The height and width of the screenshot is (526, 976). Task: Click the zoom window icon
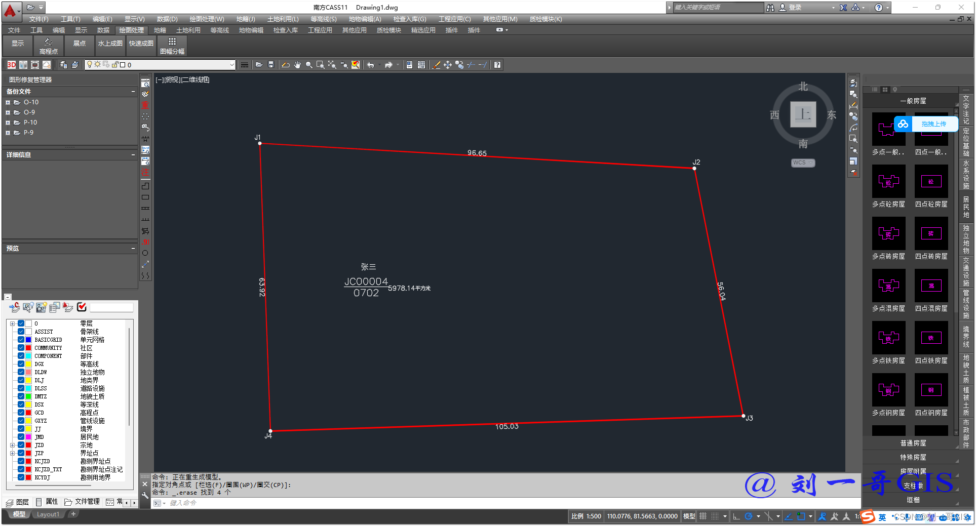tap(321, 65)
